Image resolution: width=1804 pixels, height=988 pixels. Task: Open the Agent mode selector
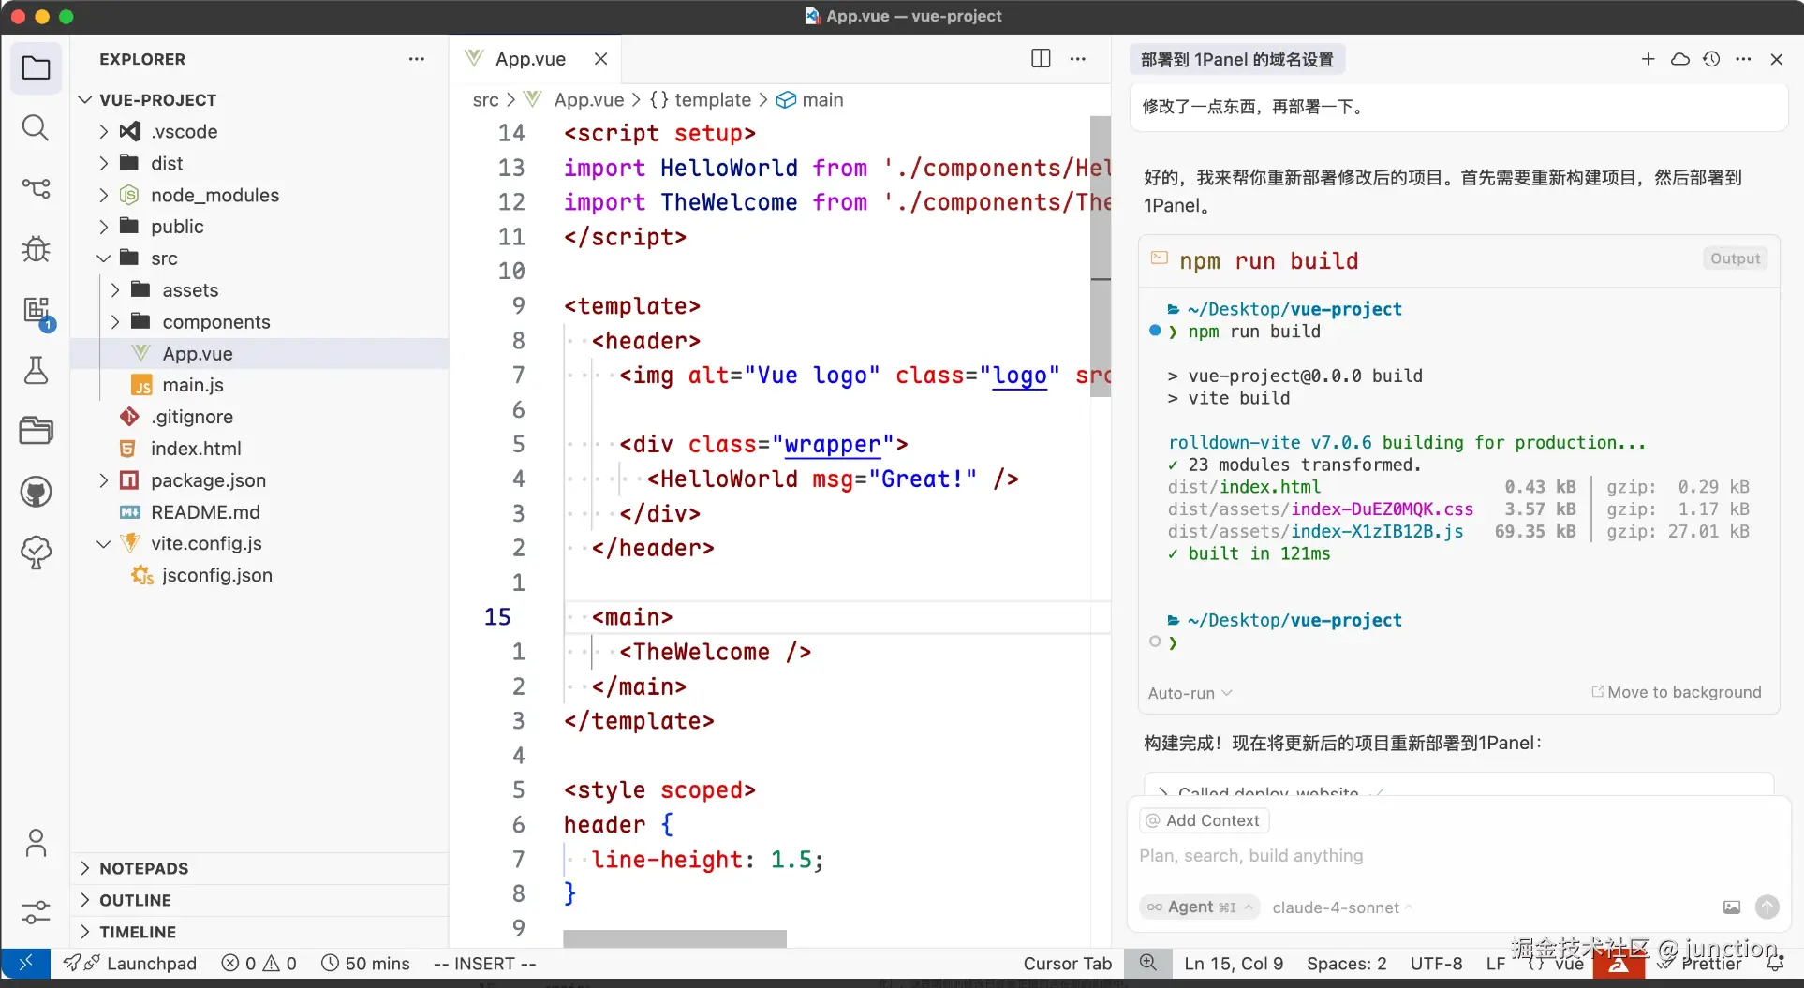coord(1200,907)
